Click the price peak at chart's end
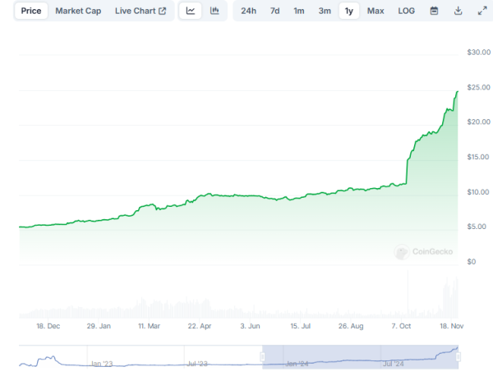The image size is (493, 376). pos(458,92)
